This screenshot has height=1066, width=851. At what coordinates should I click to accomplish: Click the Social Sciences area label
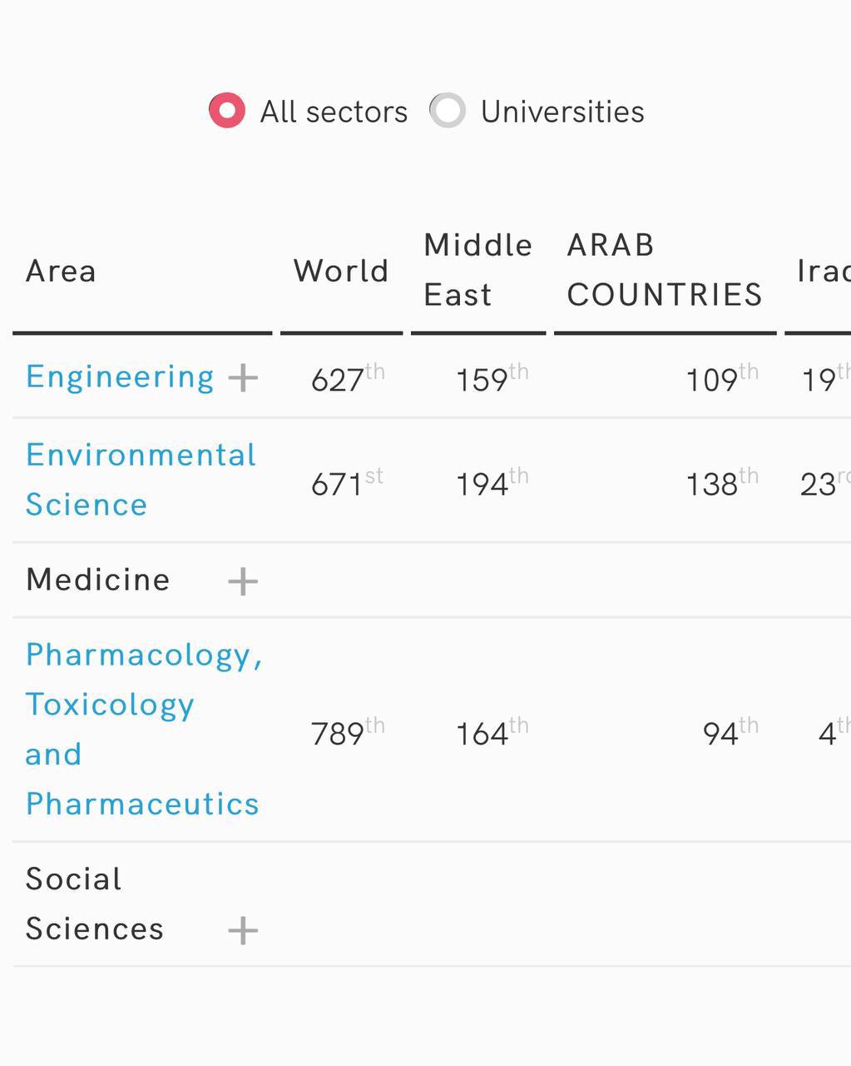[x=94, y=904]
